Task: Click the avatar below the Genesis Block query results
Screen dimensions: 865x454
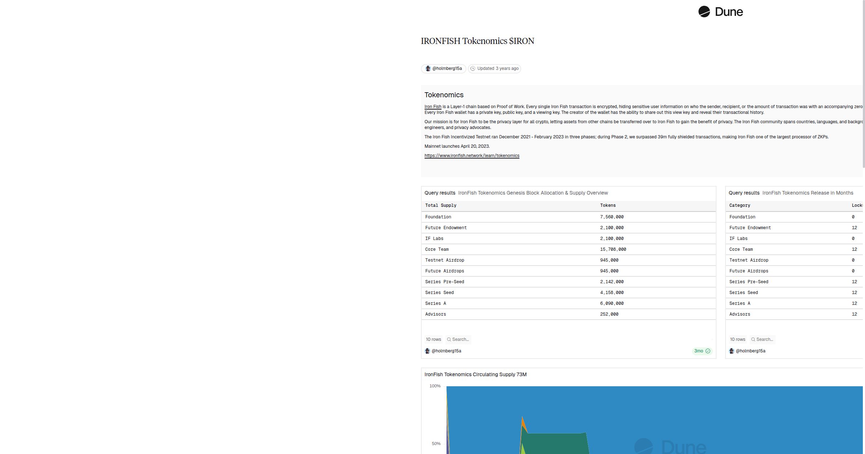Action: point(428,351)
